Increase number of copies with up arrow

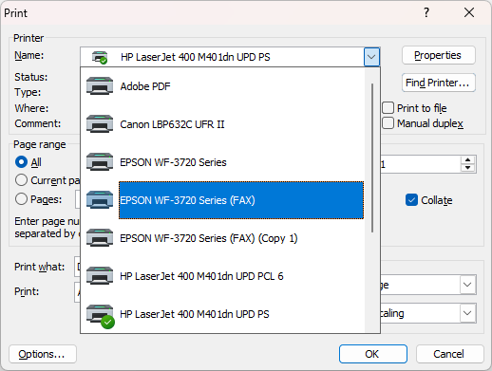(x=468, y=159)
